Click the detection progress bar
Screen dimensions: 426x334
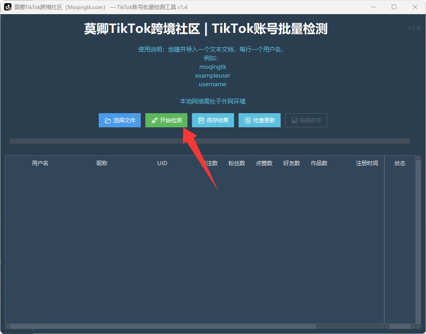209,141
